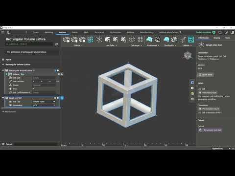
Task: Click the blue plus button beside Graph Unit Cell
Action: tap(62, 98)
